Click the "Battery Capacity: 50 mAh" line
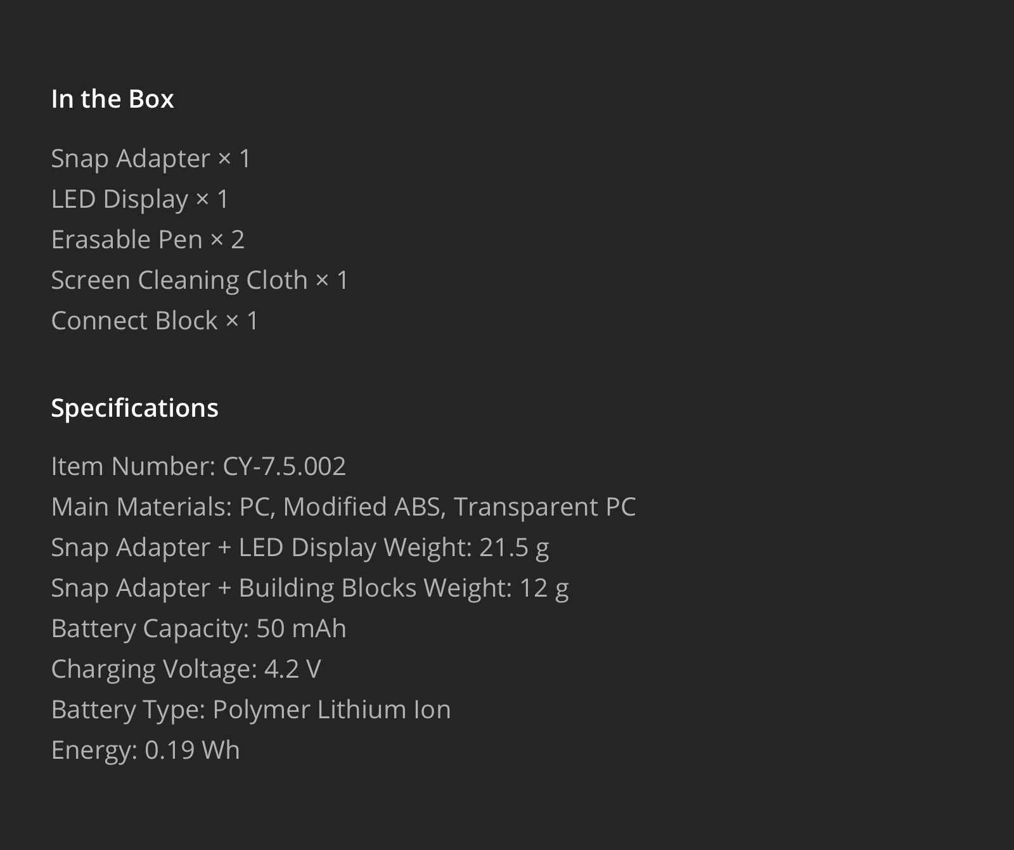Viewport: 1014px width, 850px height. [x=198, y=628]
